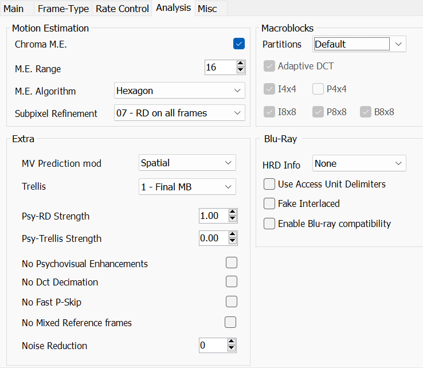The image size is (423, 368).
Task: Go to the Misc tab
Action: (207, 9)
